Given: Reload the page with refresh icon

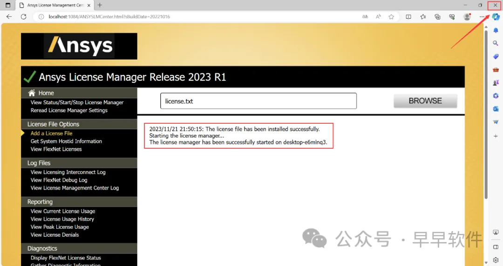Looking at the screenshot, I should coord(23,17).
